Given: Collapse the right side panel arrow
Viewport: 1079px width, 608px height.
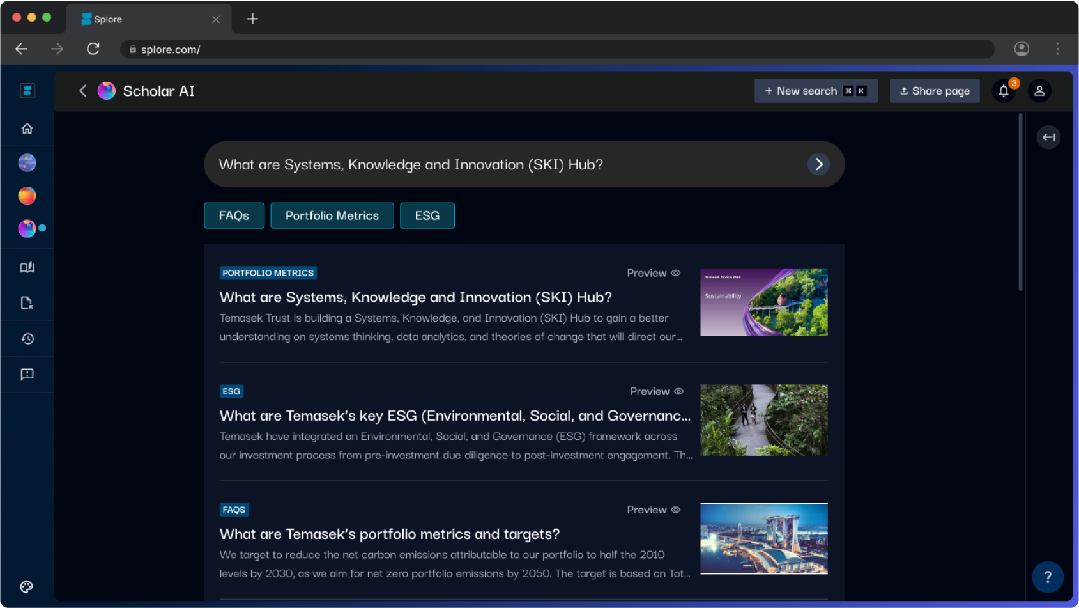Looking at the screenshot, I should point(1048,137).
